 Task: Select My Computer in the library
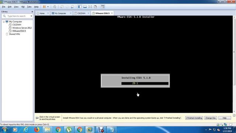point(15,22)
